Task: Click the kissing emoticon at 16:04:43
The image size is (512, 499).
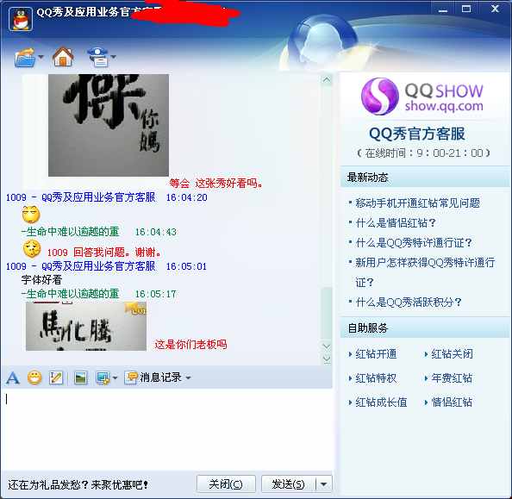Action: tap(32, 249)
